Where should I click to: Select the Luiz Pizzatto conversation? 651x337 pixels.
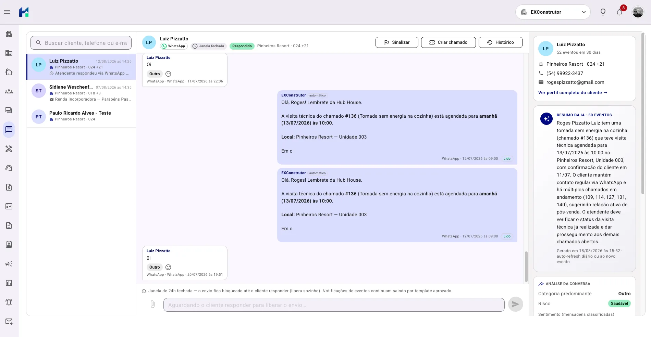pos(81,67)
